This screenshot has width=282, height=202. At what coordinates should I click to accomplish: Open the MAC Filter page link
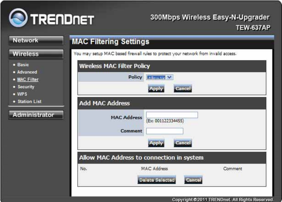click(28, 80)
